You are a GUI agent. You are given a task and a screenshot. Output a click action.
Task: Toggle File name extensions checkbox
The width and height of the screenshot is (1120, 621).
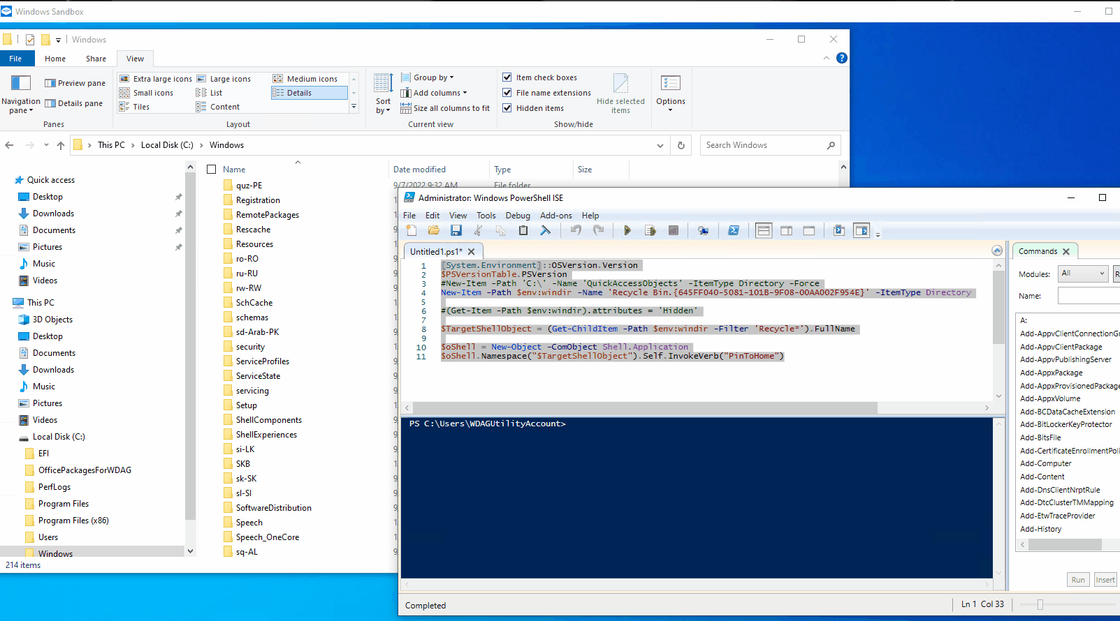(507, 93)
